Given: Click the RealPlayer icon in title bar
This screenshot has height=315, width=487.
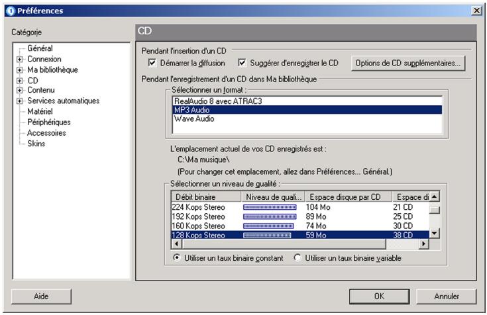Looking at the screenshot, I should [9, 11].
